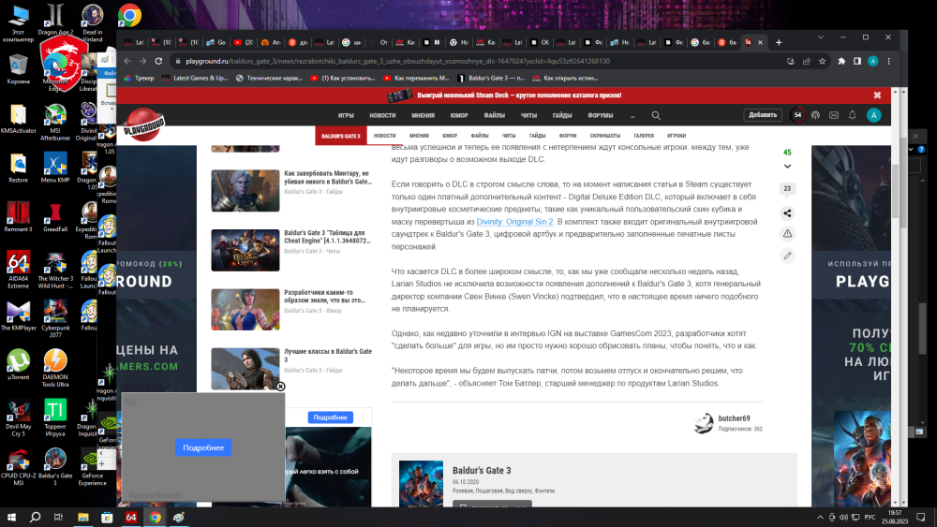Open the site search magnifier icon
The image size is (937, 527).
coord(656,115)
